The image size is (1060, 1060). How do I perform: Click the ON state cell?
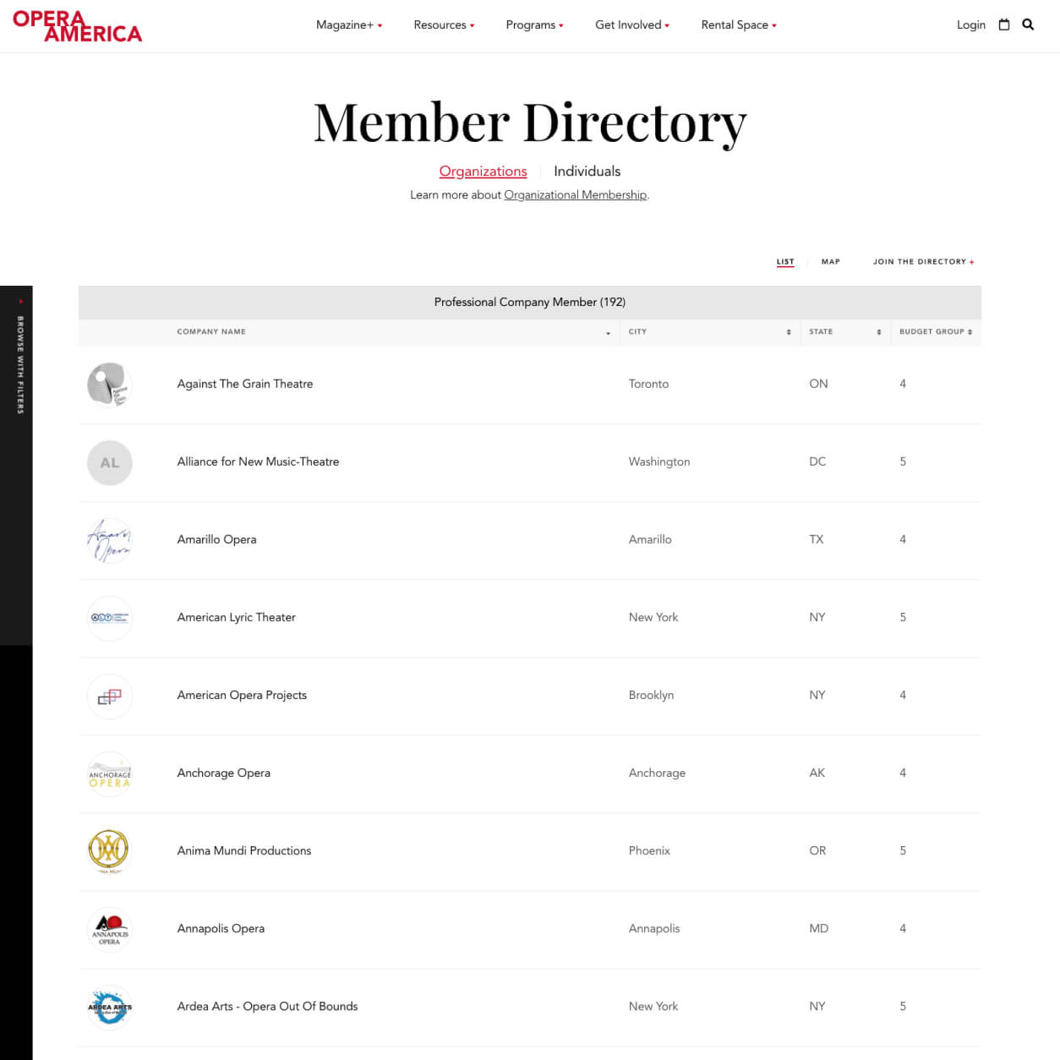[x=818, y=384]
